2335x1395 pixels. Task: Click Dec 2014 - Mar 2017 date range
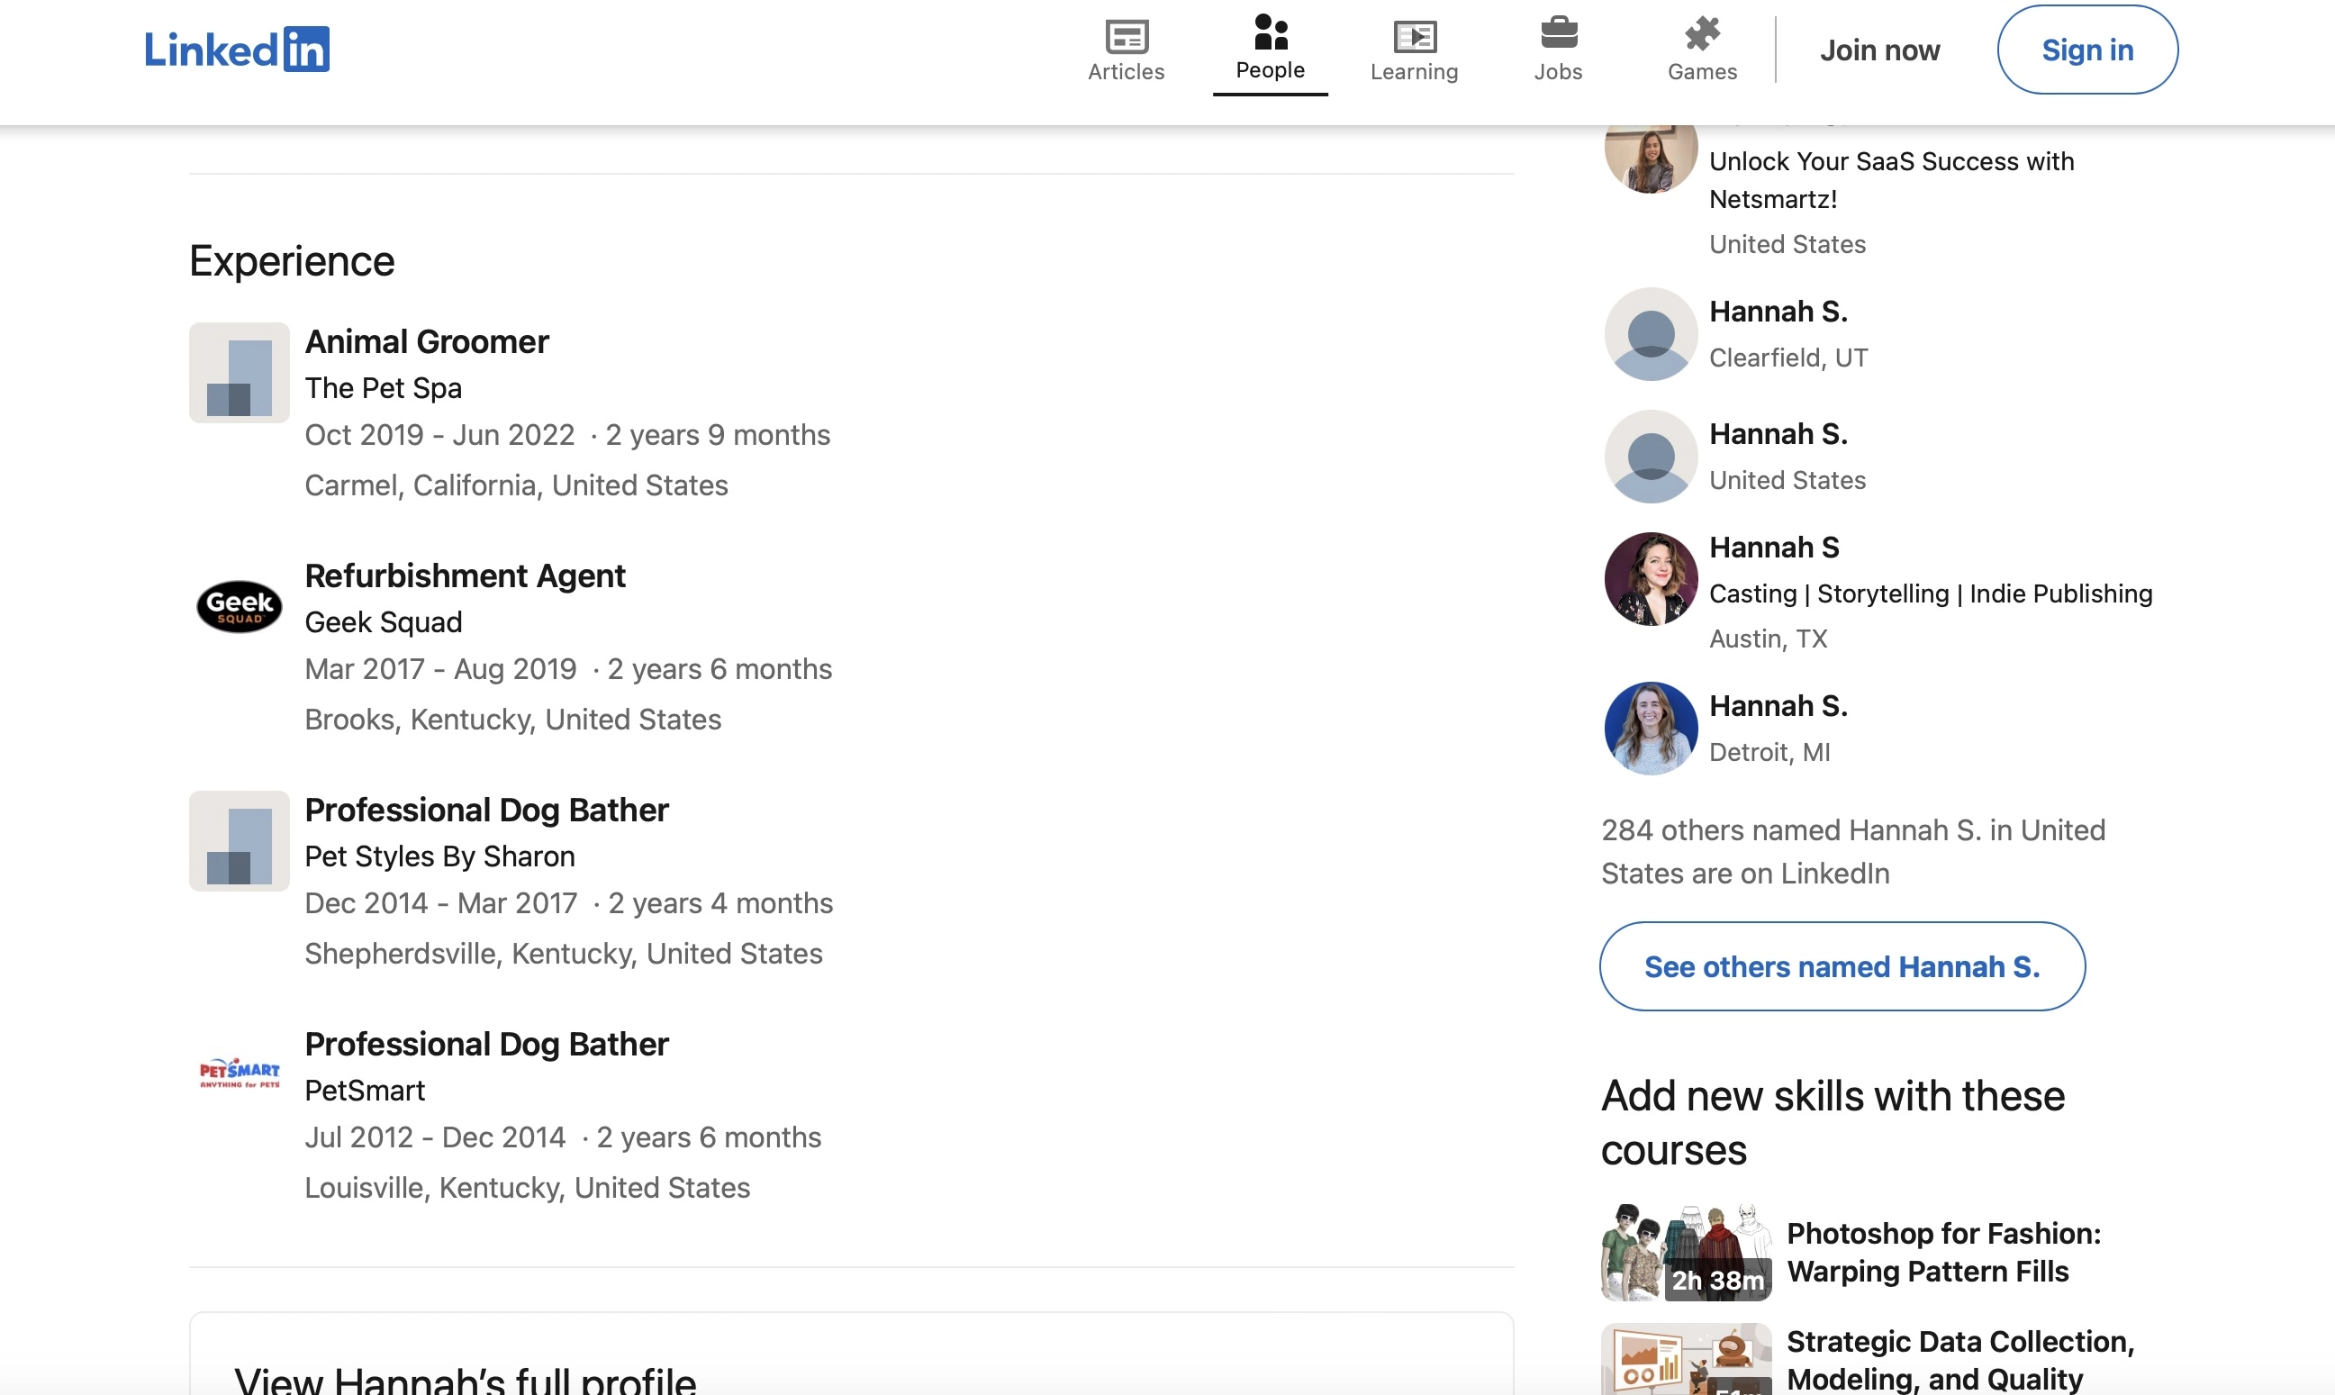441,902
